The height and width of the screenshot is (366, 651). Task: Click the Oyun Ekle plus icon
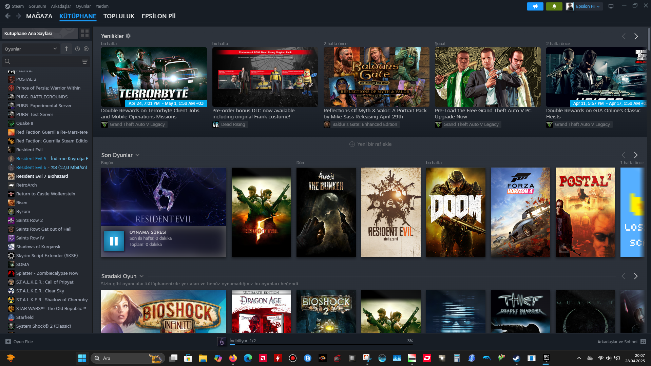[x=8, y=342]
